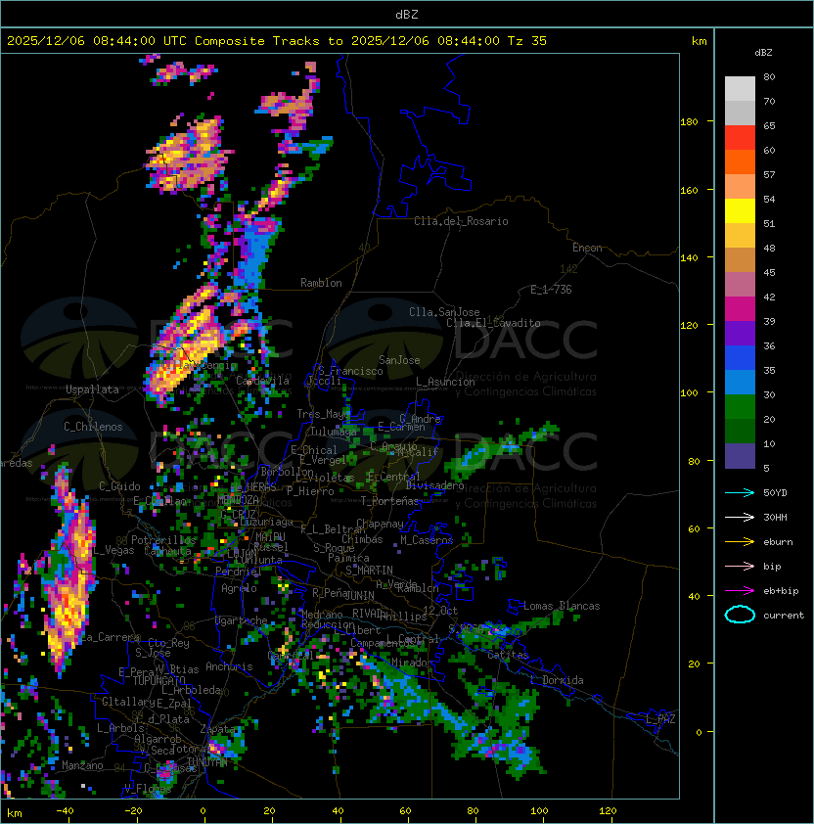Click the C_Chilenos place label
This screenshot has width=814, height=824.
coord(93,427)
